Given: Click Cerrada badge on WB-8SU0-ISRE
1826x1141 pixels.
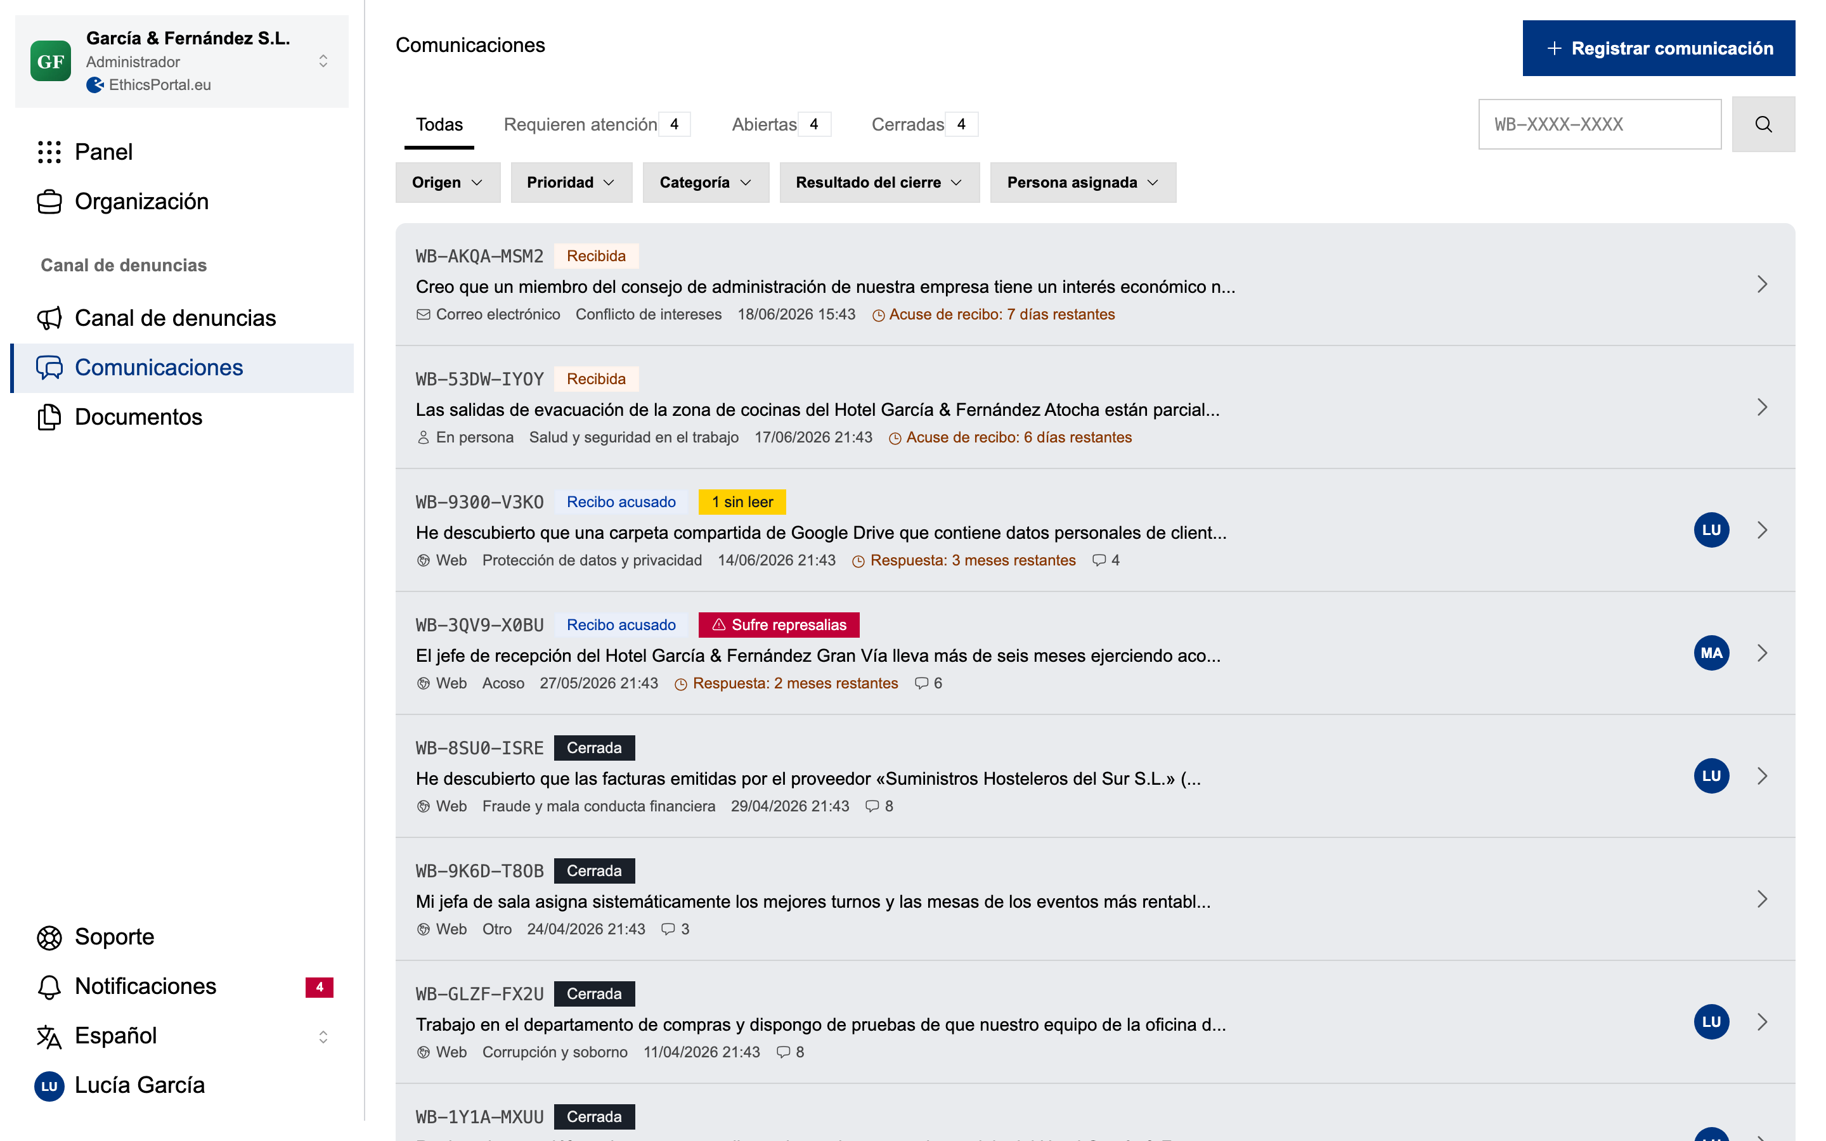Looking at the screenshot, I should (x=595, y=749).
